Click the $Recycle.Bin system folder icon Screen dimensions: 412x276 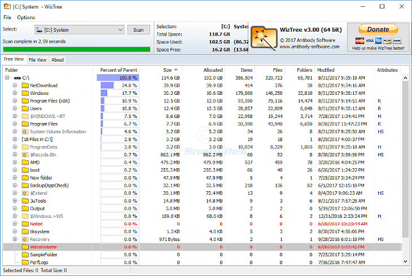(25, 155)
